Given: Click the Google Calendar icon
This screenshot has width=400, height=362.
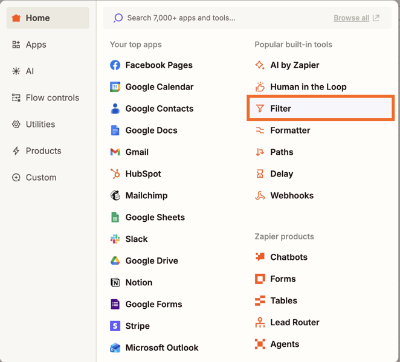Looking at the screenshot, I should (115, 87).
